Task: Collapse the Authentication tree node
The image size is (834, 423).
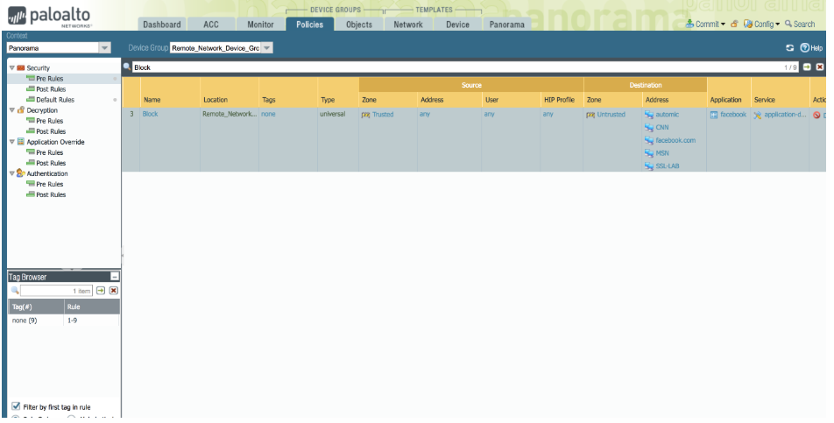Action: [11, 173]
